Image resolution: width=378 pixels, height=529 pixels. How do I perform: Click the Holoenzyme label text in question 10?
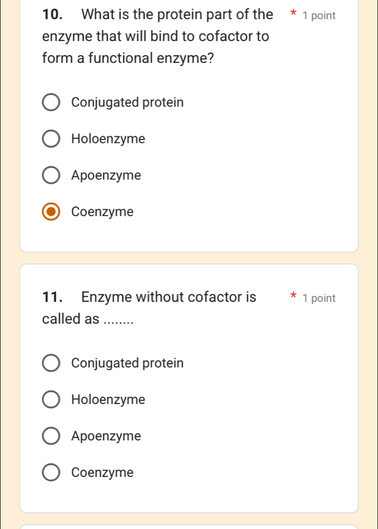click(x=108, y=138)
